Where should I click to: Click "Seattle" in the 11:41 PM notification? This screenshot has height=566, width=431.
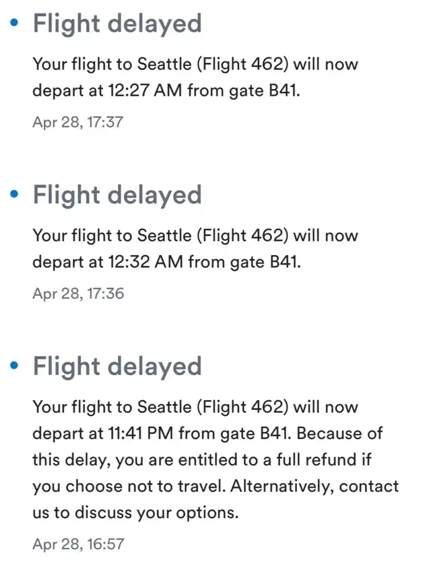163,407
